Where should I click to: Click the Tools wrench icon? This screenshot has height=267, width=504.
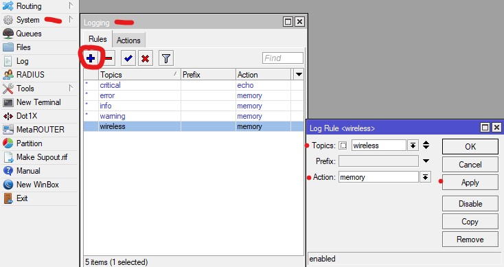coord(8,89)
